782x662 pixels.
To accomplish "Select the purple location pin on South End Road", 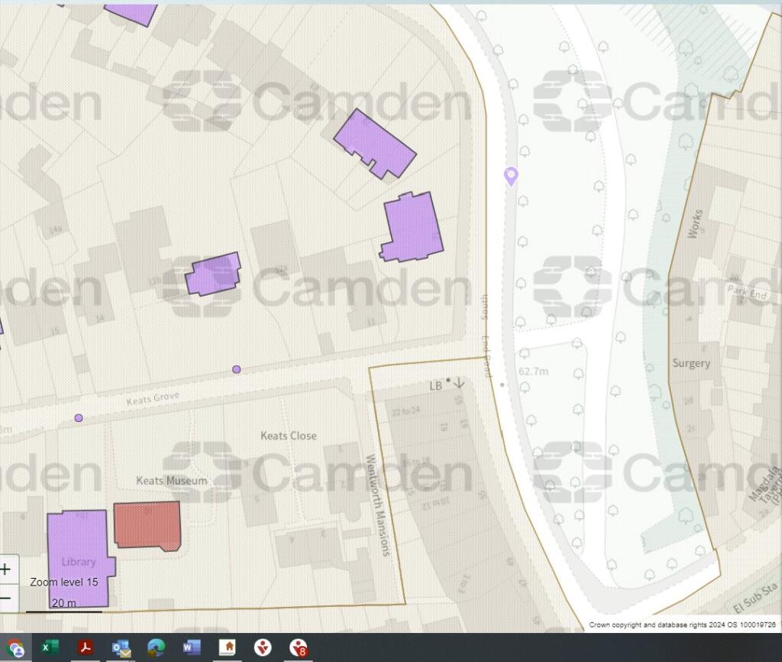I will click(x=511, y=177).
